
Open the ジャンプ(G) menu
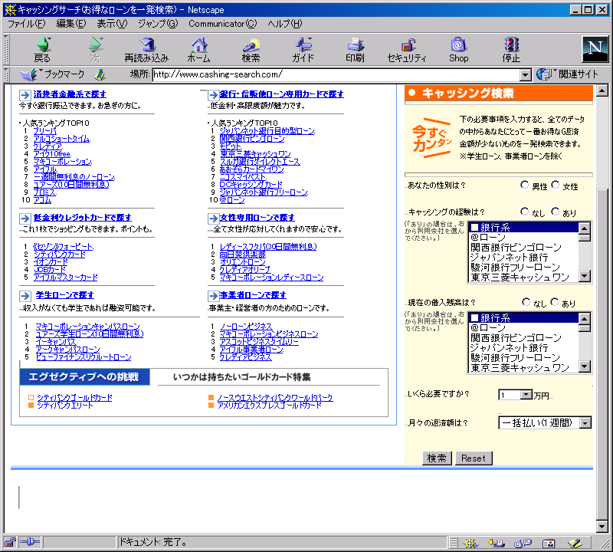pyautogui.click(x=158, y=24)
